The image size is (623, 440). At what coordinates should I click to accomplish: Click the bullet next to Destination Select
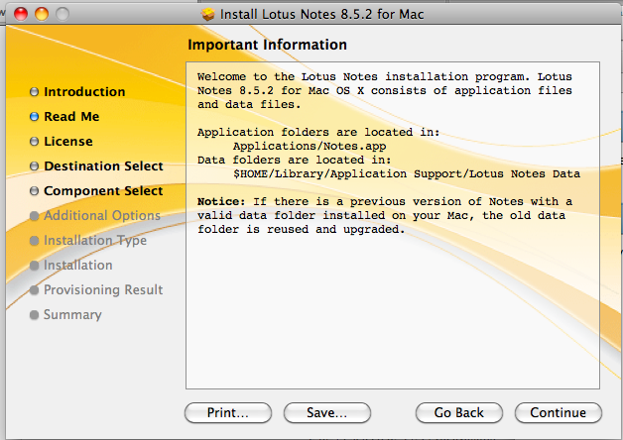(34, 166)
